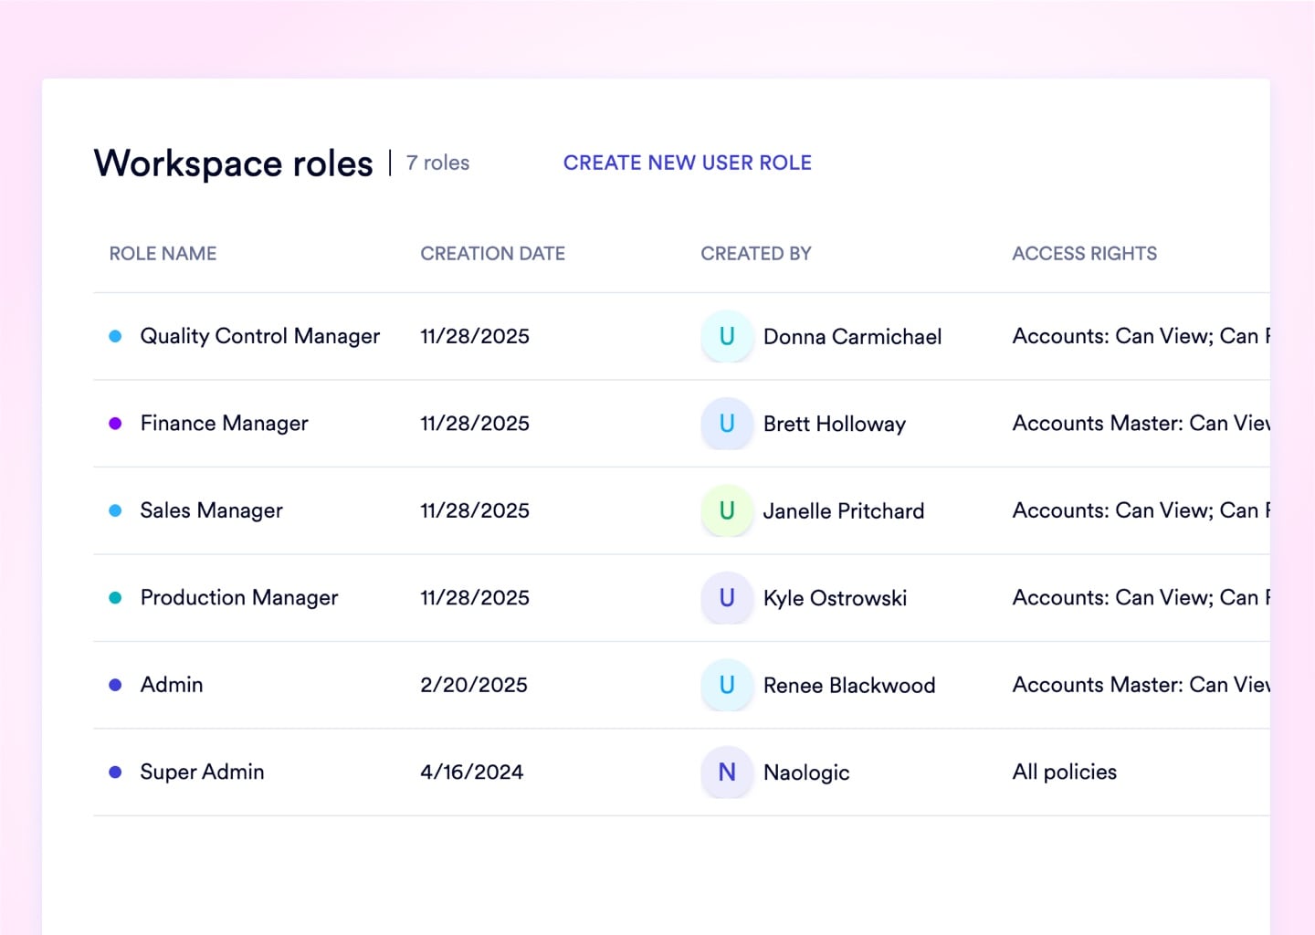1315x935 pixels.
Task: Select the Sales Manager role name
Action: (x=211, y=510)
